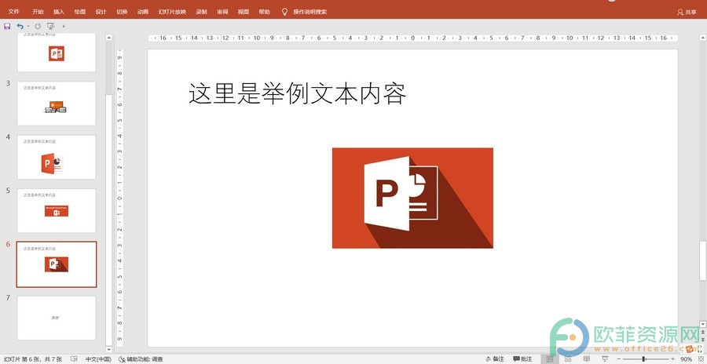Click the slide panel scroll-down arrow
707x364 pixels.
pyautogui.click(x=108, y=349)
